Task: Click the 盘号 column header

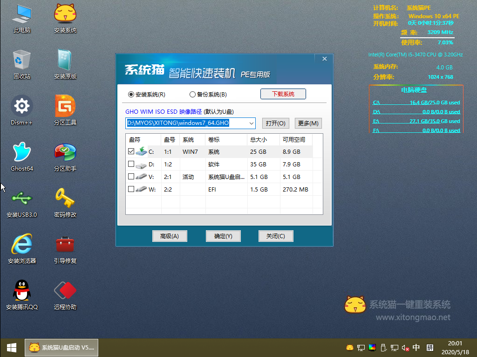Action: [170, 140]
